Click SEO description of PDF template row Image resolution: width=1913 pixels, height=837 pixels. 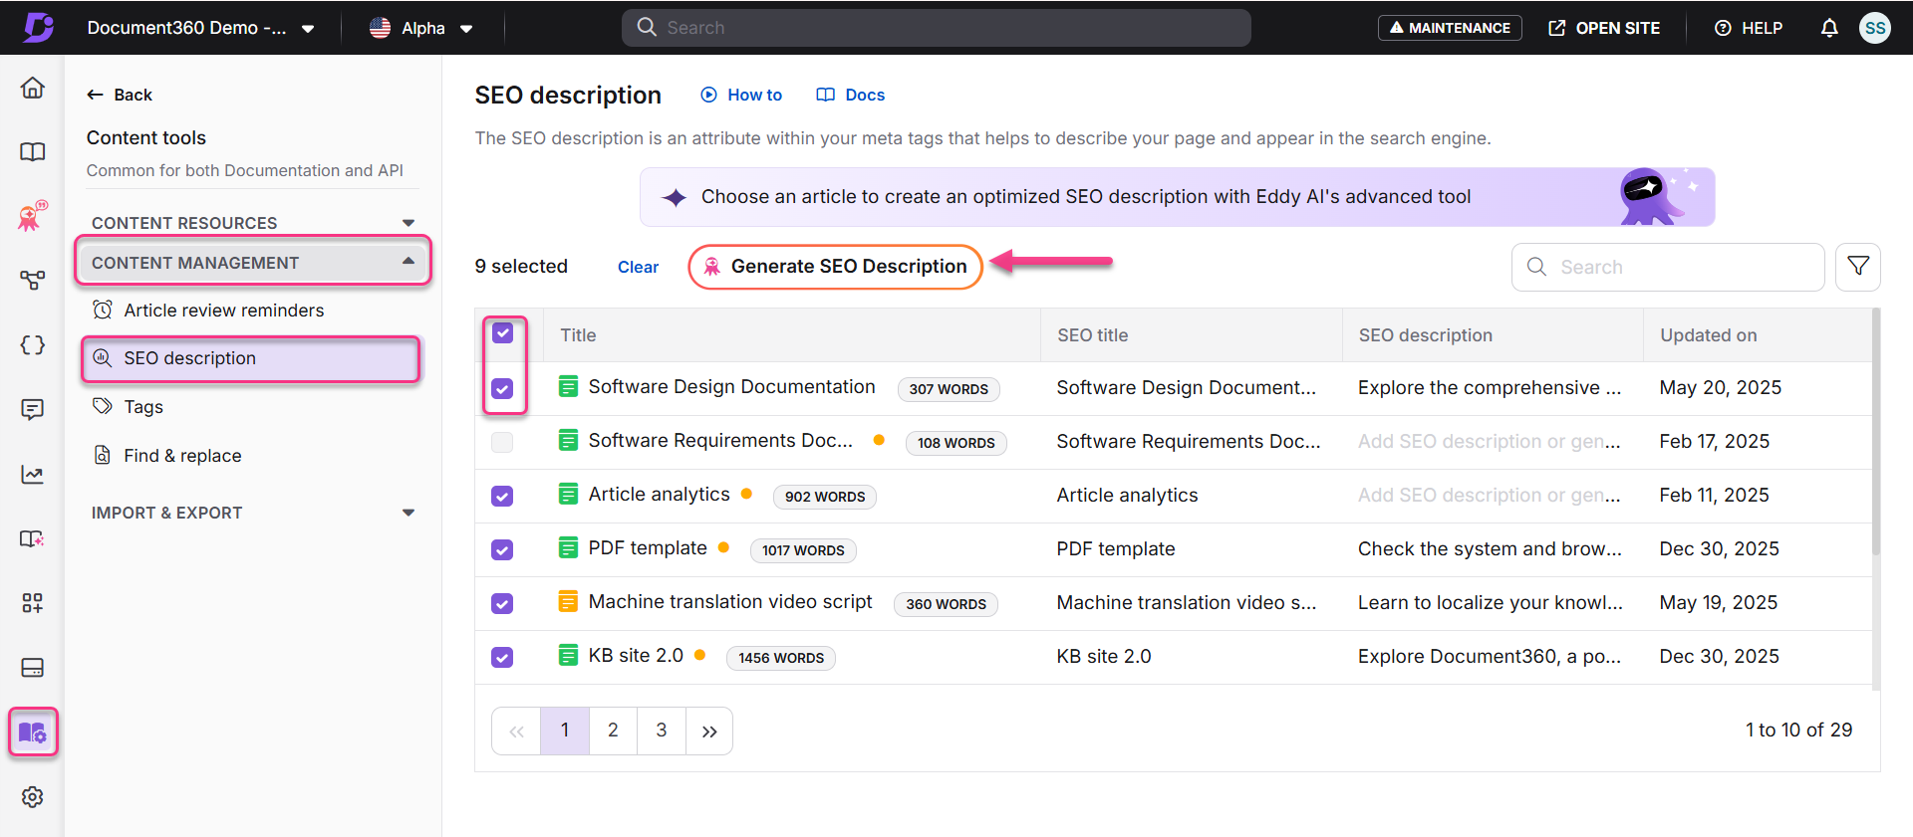(1490, 548)
